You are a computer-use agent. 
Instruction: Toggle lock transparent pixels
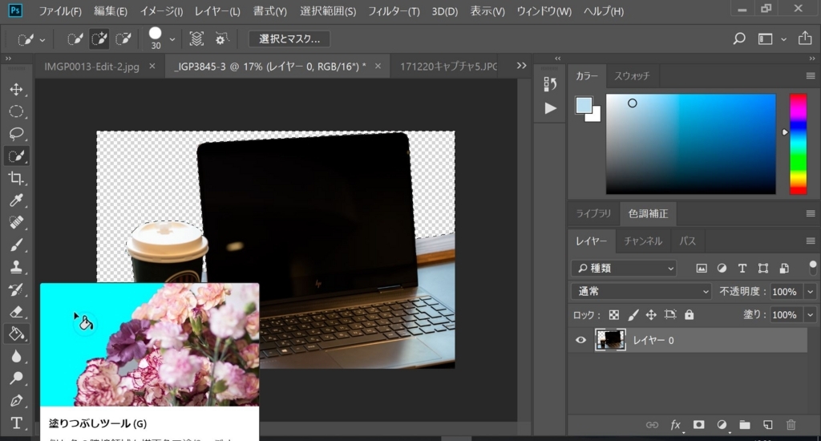tap(613, 315)
